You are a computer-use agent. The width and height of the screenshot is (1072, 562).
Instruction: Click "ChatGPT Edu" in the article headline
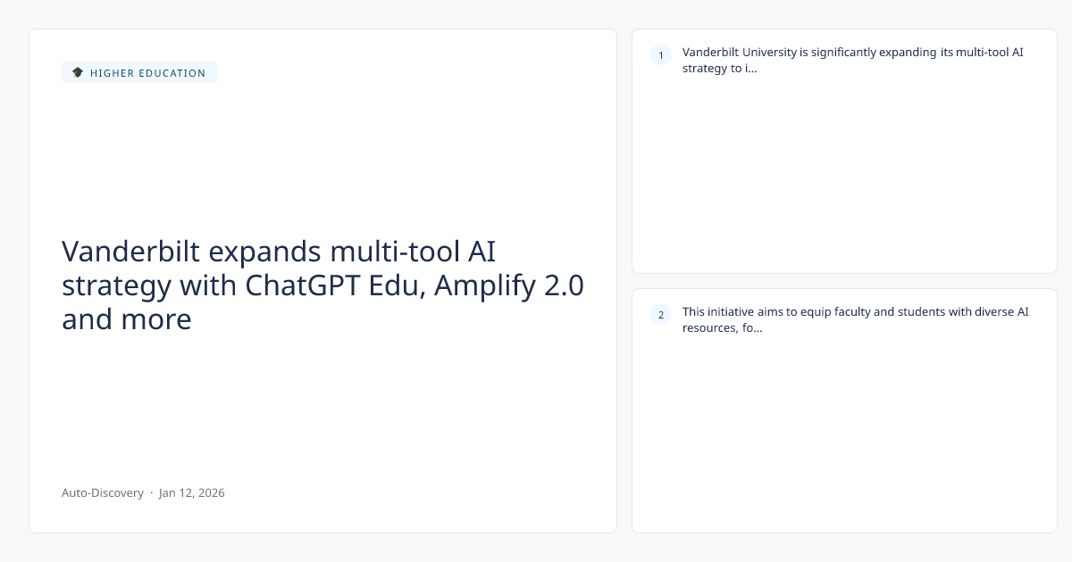click(331, 285)
